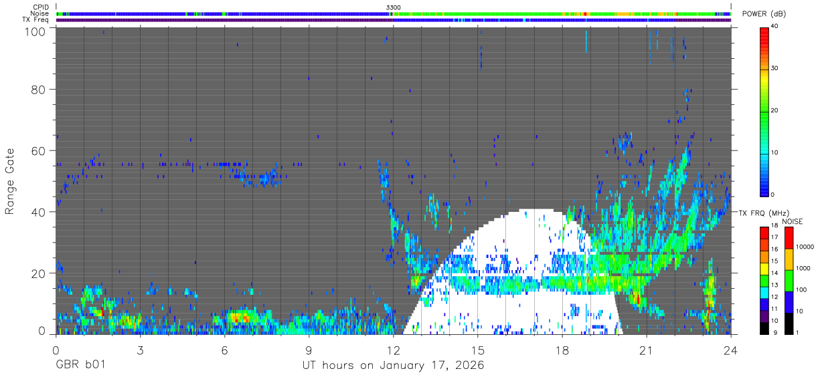Image resolution: width=822 pixels, height=379 pixels.
Task: Click the purple TX Freq strip above plot
Action: pyautogui.click(x=394, y=19)
